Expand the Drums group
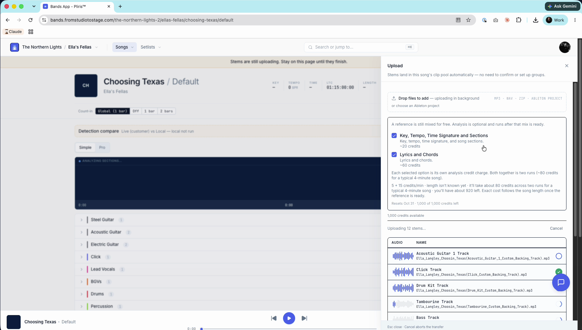Image resolution: width=582 pixels, height=330 pixels. (x=82, y=294)
